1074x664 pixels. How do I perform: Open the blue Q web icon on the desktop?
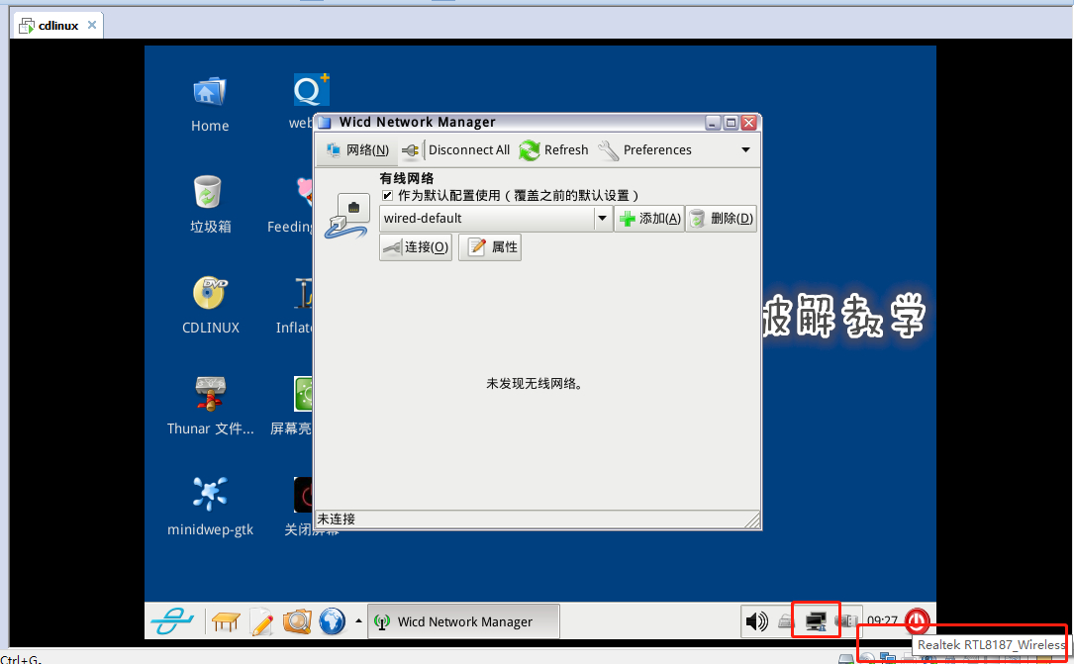pyautogui.click(x=311, y=90)
